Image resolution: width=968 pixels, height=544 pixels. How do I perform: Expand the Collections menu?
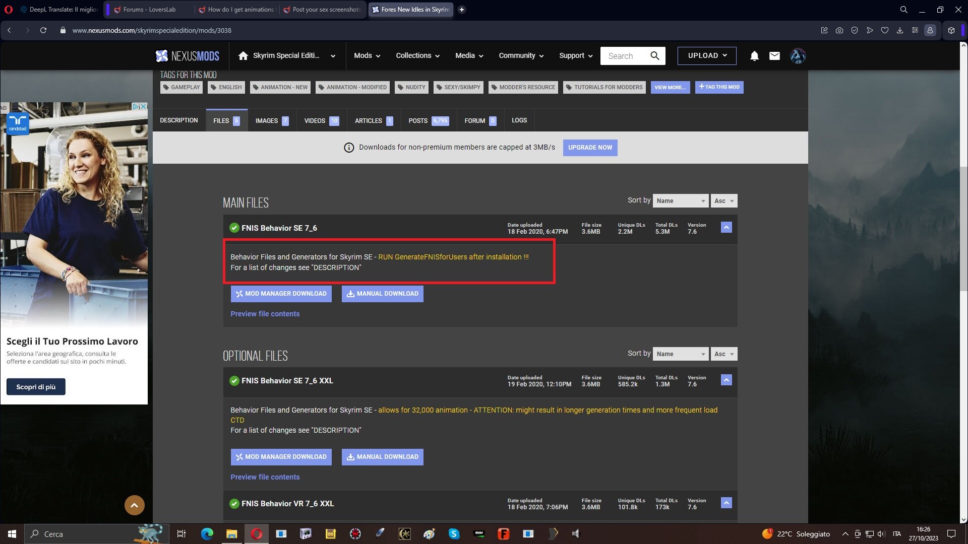pos(418,56)
